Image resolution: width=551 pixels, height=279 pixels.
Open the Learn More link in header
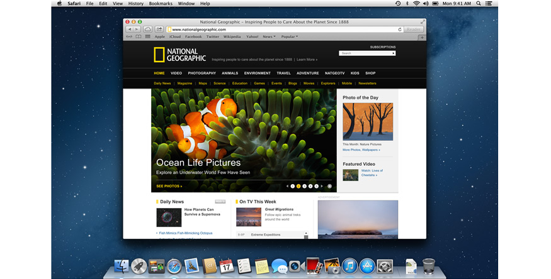(x=307, y=60)
